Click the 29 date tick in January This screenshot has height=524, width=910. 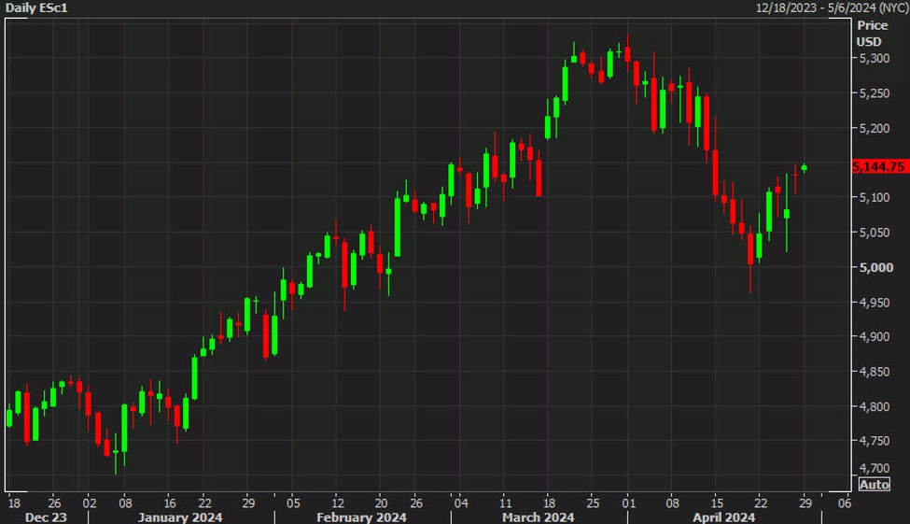248,503
